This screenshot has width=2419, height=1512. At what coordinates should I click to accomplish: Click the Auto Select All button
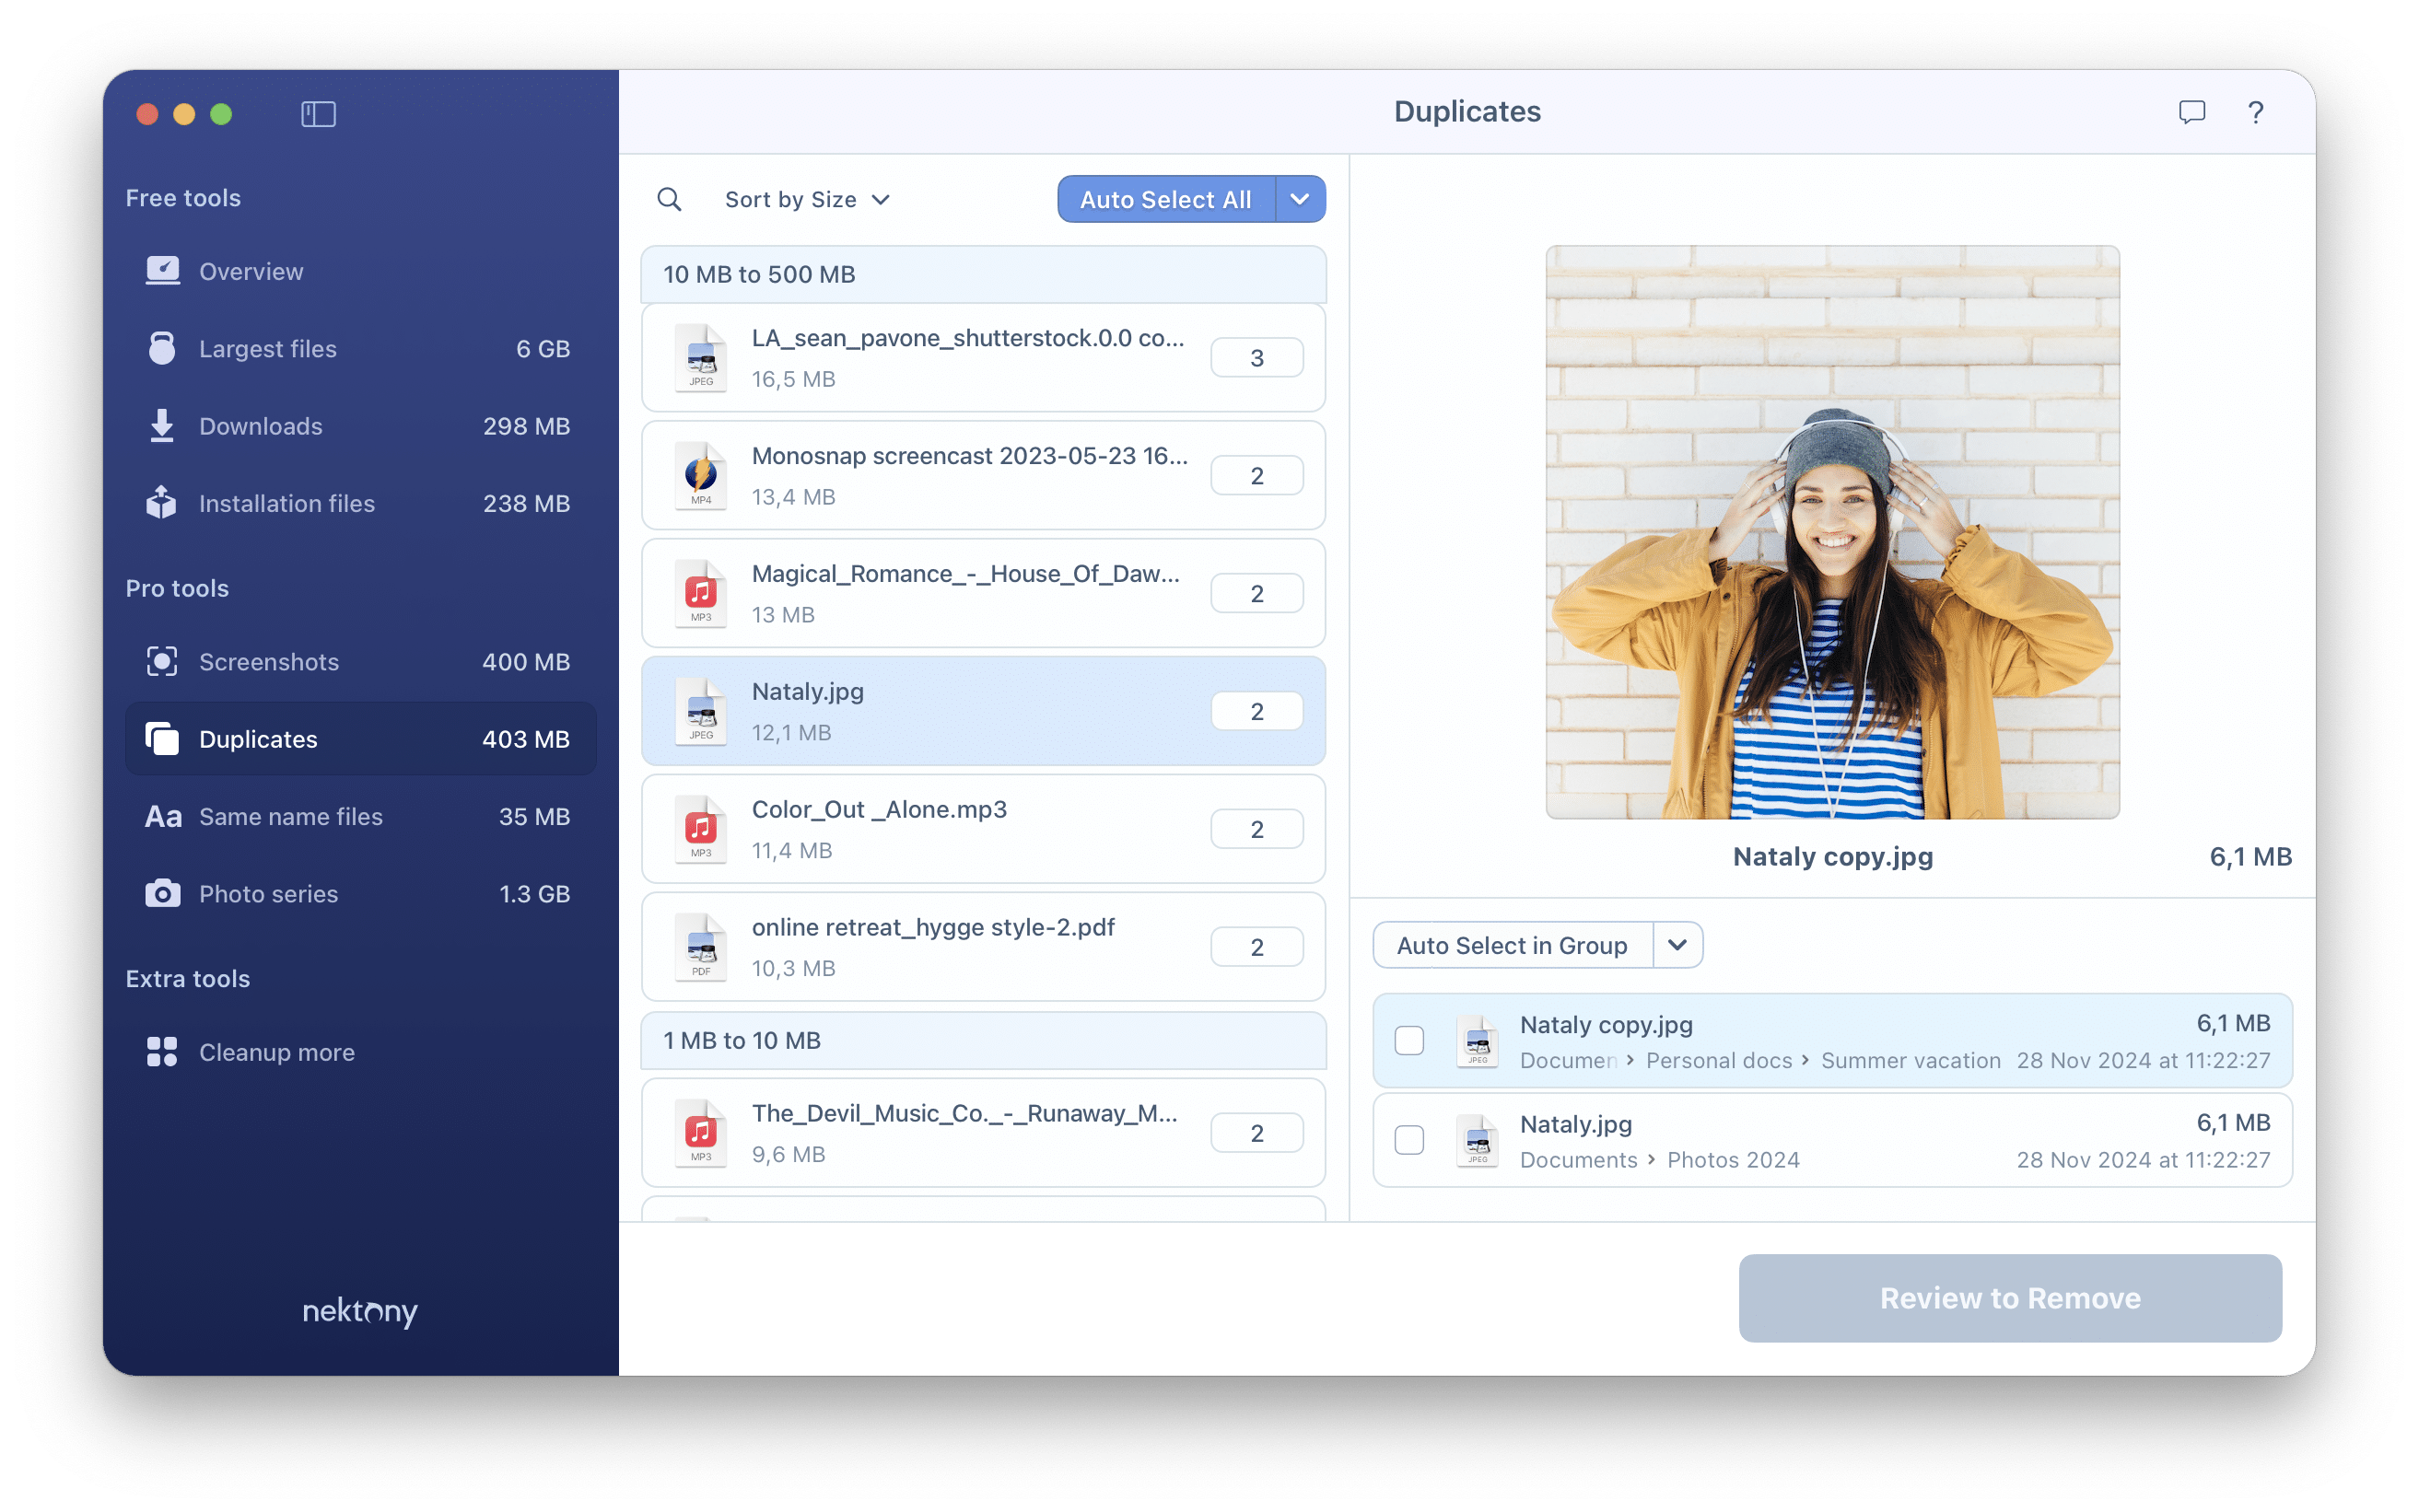1165,200
